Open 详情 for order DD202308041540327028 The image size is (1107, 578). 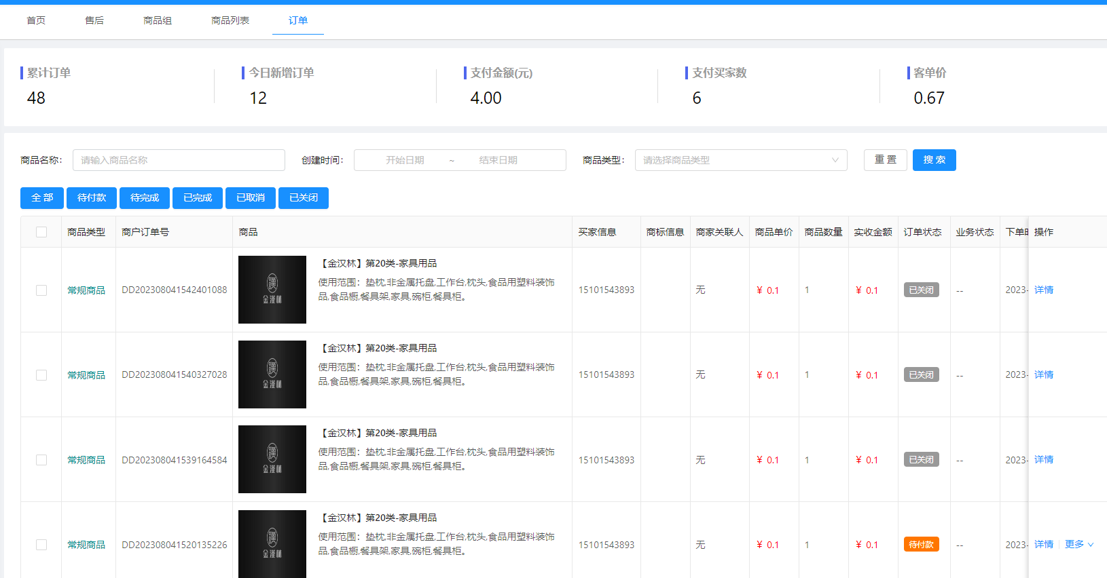click(x=1044, y=374)
